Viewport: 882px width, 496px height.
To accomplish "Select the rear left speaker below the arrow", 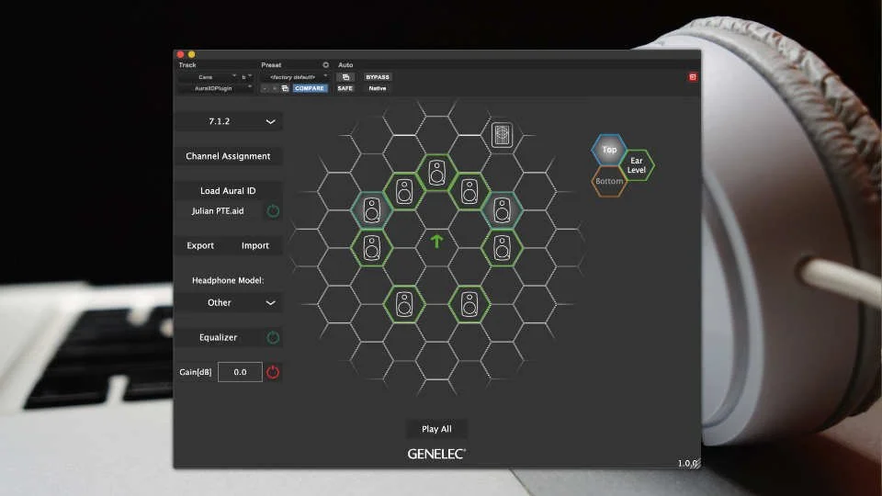I will click(x=404, y=304).
